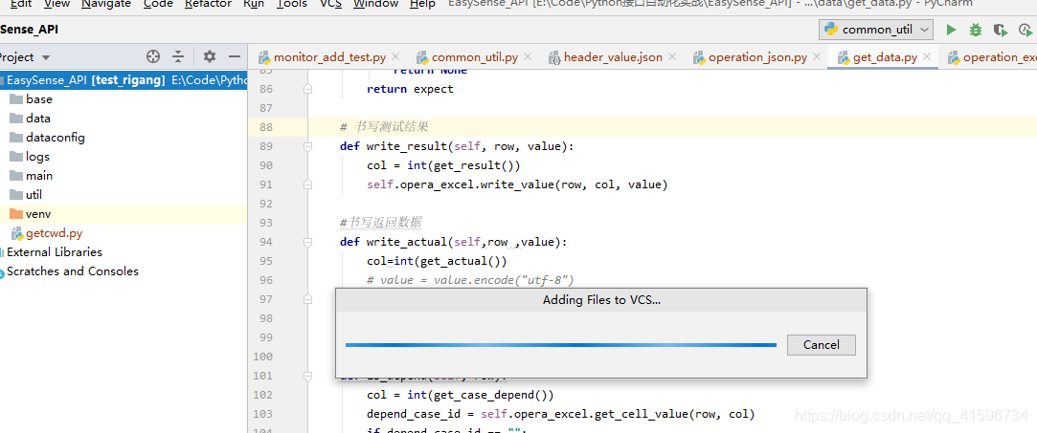The width and height of the screenshot is (1037, 433).
Task: Switch to the operation_json.py tab
Action: click(x=757, y=56)
